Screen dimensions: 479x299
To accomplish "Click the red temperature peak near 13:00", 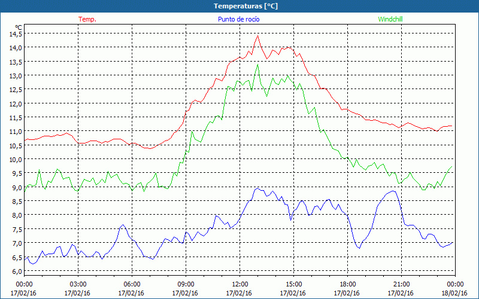I will (x=258, y=36).
